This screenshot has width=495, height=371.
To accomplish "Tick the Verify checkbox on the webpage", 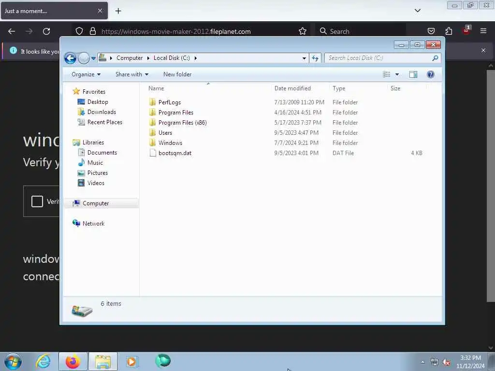I will [37, 201].
